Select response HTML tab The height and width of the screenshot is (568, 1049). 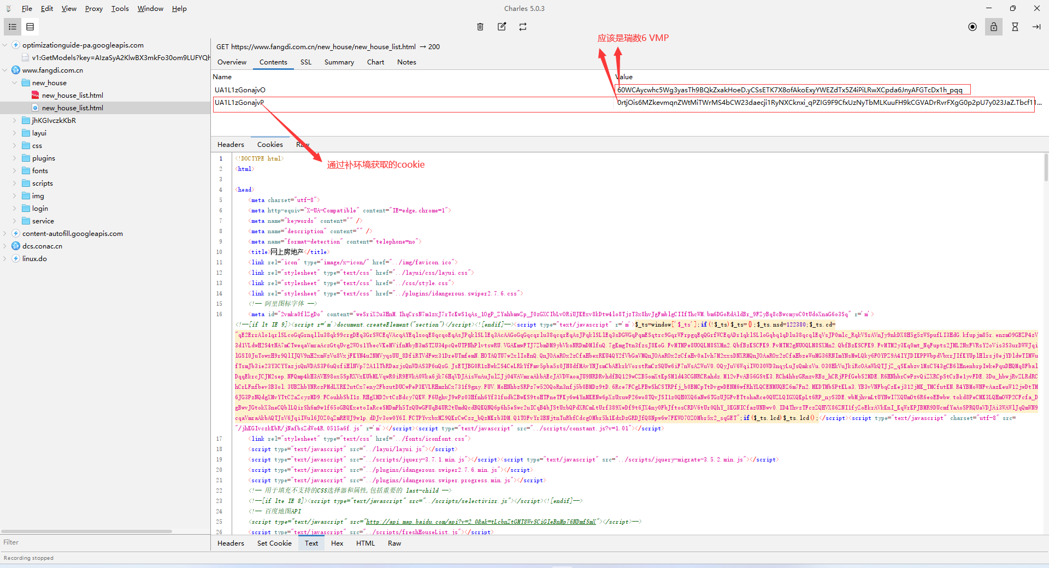(366, 543)
